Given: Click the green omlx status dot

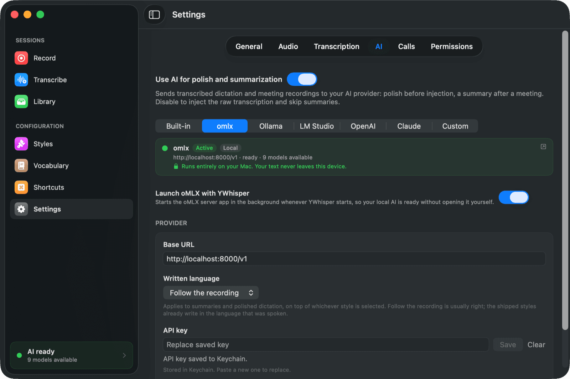Looking at the screenshot, I should pyautogui.click(x=165, y=148).
